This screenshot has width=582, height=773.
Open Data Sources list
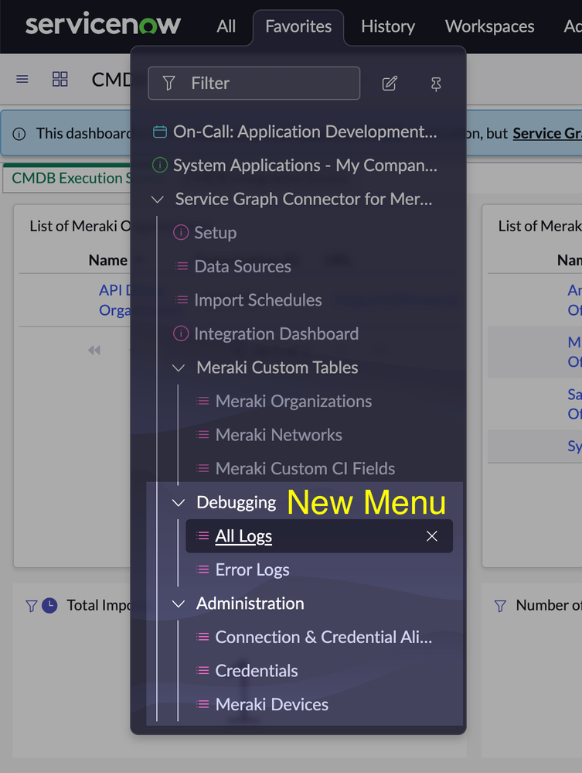pos(243,266)
